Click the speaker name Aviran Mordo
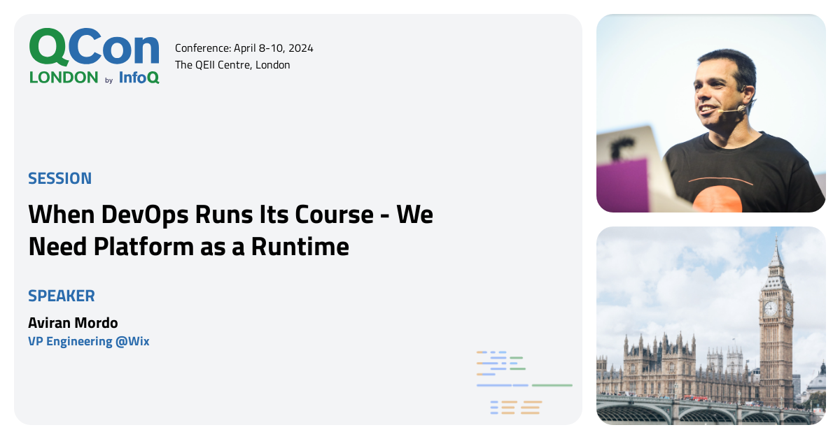Image resolution: width=840 pixels, height=439 pixels. [73, 322]
